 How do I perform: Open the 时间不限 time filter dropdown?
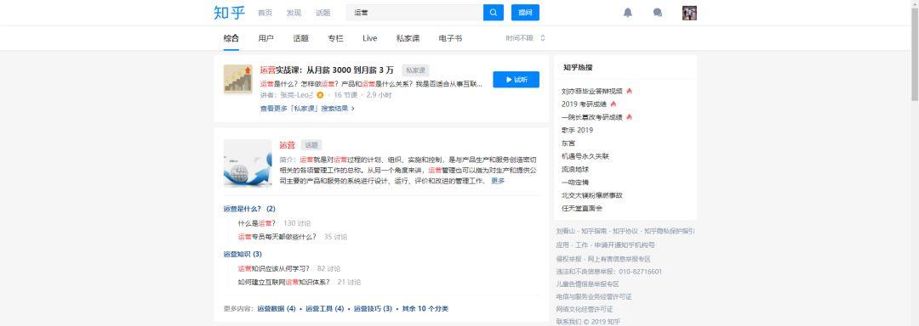(x=526, y=38)
